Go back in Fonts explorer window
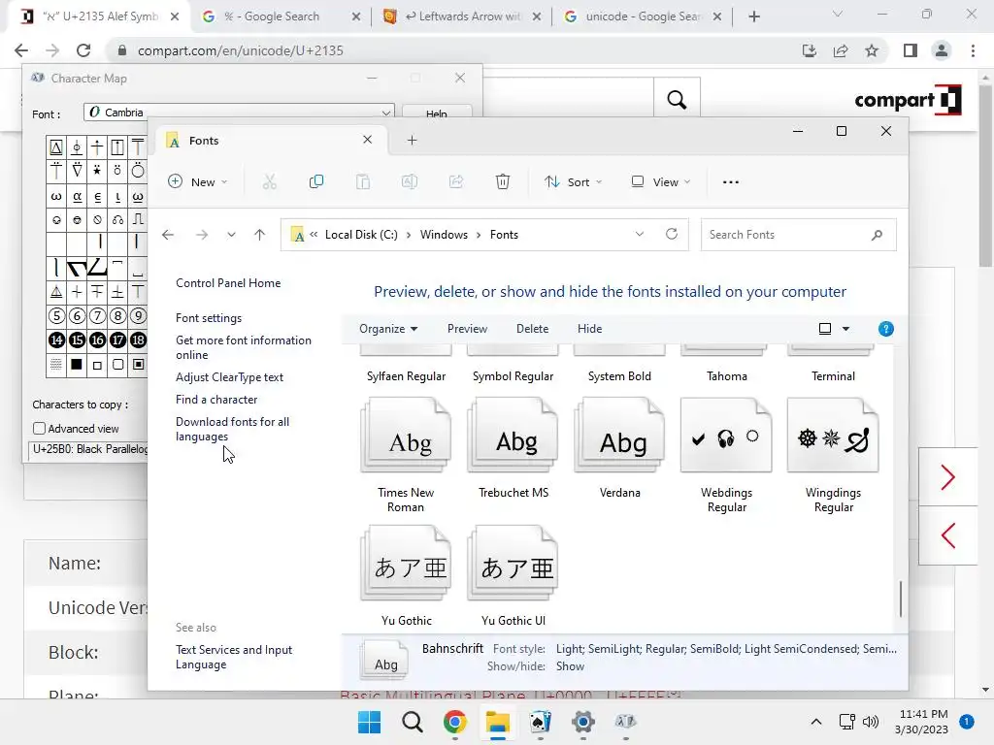Image resolution: width=994 pixels, height=745 pixels. [x=168, y=235]
